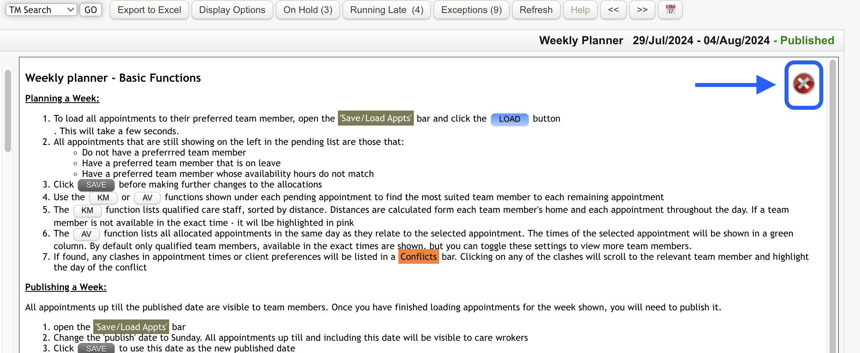
Task: Click the 29/Jul/2024 - 04/Aug/2024 date range
Action: click(701, 40)
